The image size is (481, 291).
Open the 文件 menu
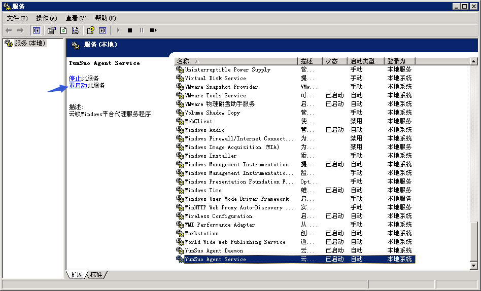click(x=17, y=18)
